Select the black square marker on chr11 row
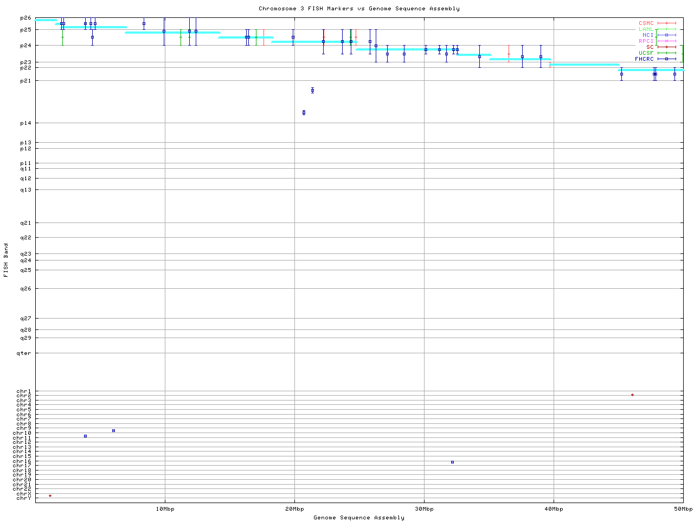Viewport: 694px width, 521px height. tap(85, 436)
